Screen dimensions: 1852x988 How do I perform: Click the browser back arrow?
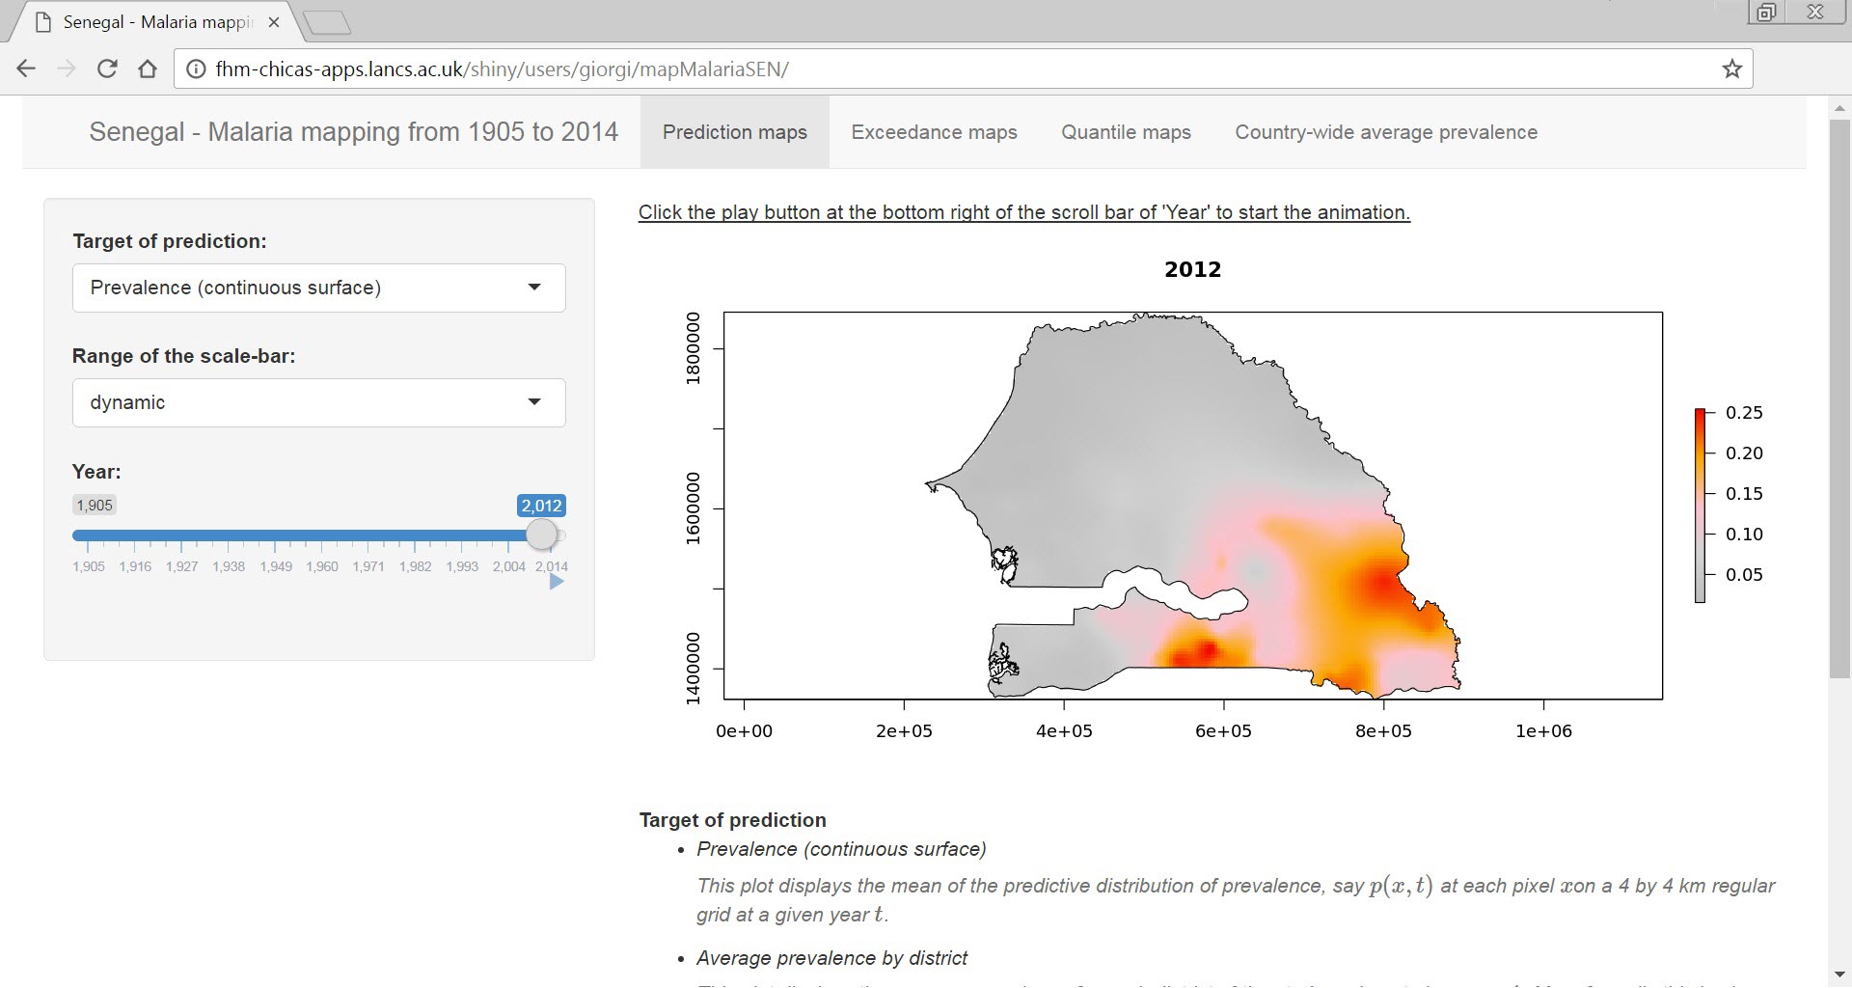click(26, 69)
